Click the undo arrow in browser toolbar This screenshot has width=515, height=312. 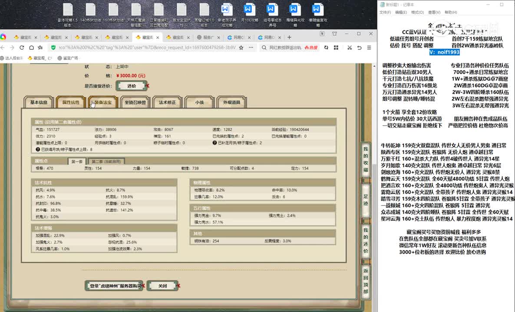click(x=359, y=48)
